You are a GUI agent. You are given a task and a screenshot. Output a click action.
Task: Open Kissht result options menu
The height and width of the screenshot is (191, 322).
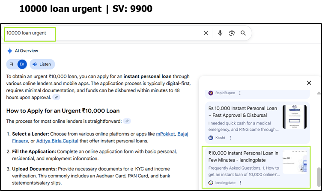[x=230, y=138]
